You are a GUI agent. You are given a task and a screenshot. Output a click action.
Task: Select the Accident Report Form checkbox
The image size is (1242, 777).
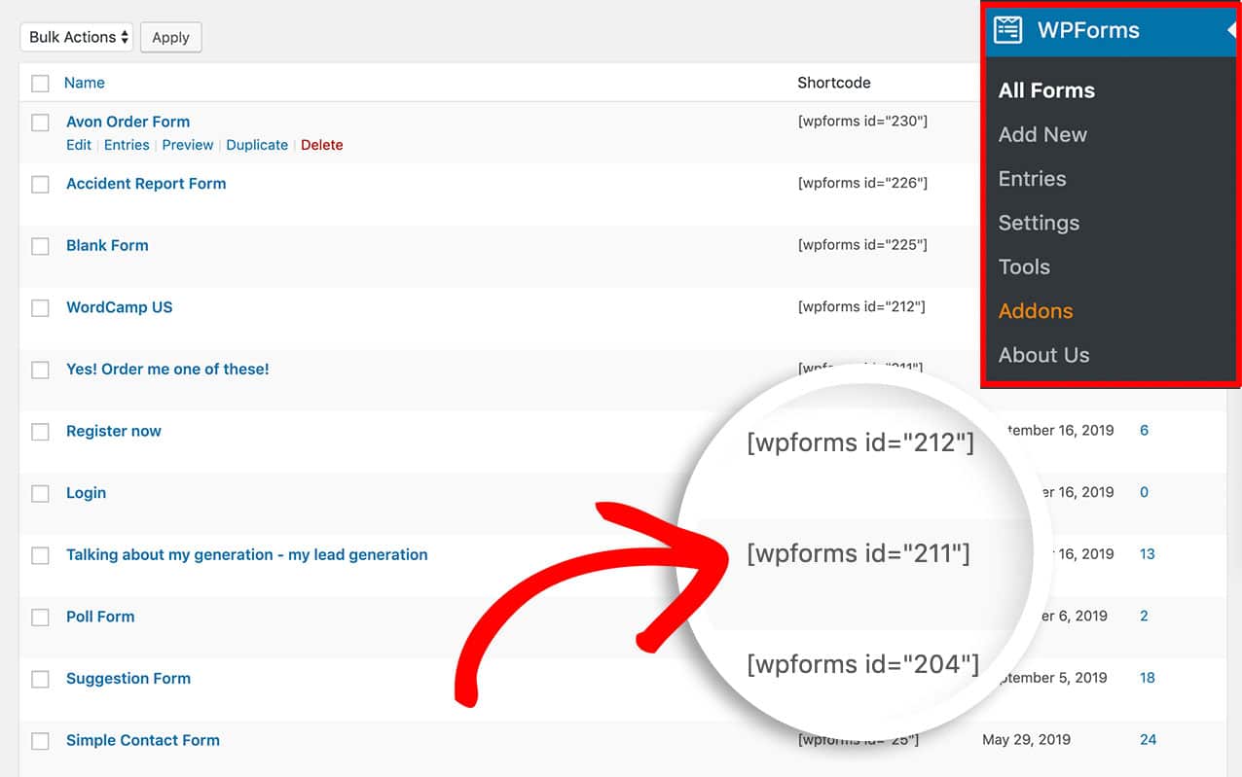point(40,185)
